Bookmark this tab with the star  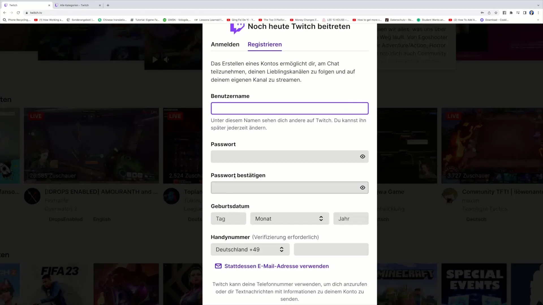coord(496,13)
